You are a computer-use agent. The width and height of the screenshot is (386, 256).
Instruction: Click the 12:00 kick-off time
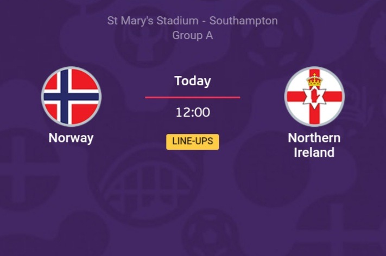point(192,113)
